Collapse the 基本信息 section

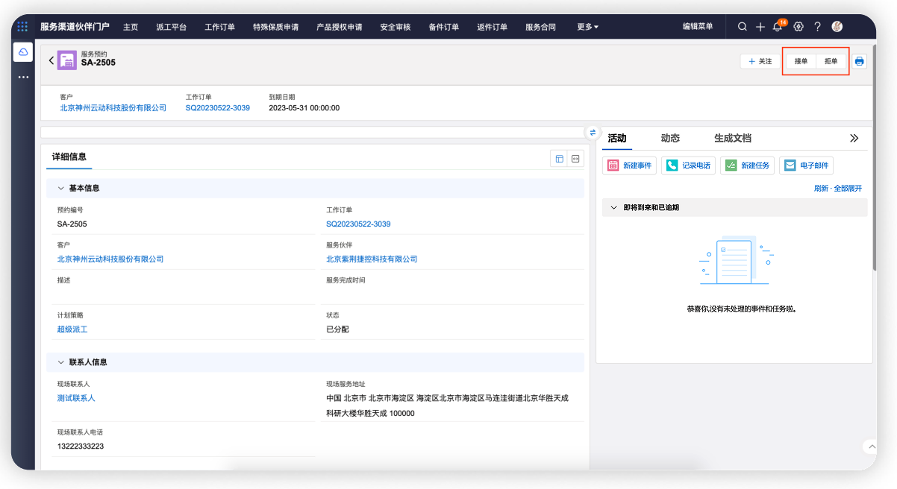61,188
